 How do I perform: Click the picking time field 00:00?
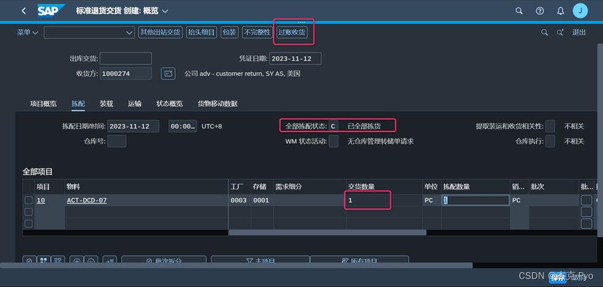coord(182,127)
